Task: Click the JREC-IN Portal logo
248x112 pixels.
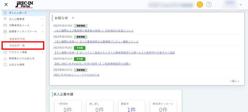Action: (24, 5)
